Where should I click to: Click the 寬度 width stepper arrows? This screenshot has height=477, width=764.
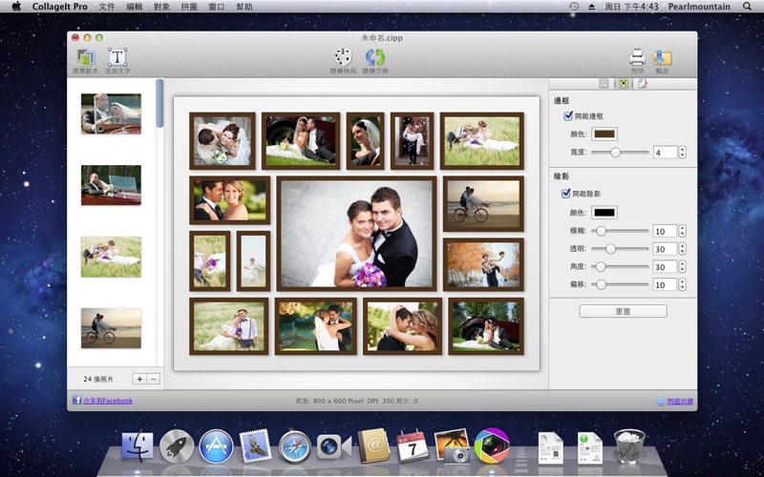pyautogui.click(x=682, y=152)
